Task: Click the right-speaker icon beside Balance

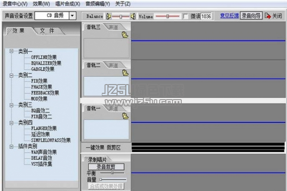Action: click(x=133, y=17)
